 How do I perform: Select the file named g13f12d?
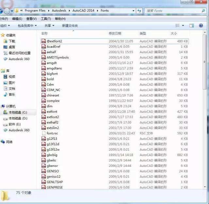tap(53, 144)
